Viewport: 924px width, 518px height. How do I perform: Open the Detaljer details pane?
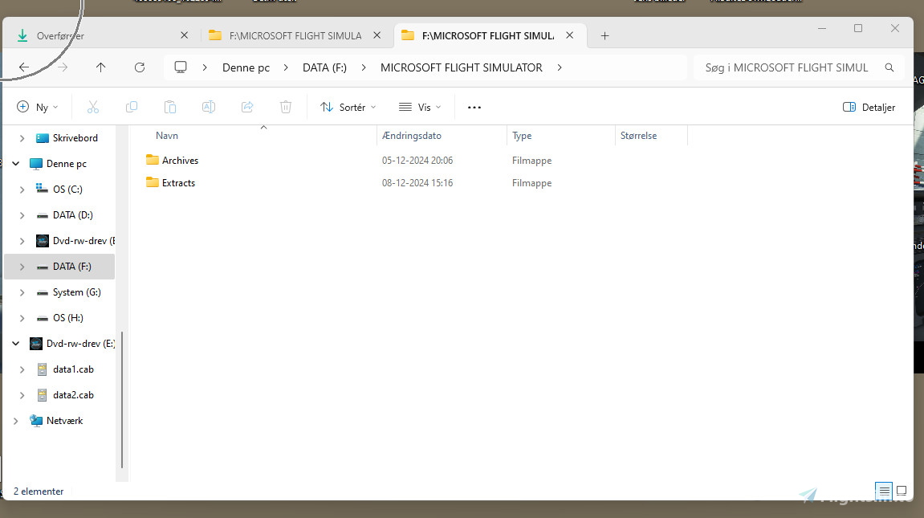pos(869,107)
